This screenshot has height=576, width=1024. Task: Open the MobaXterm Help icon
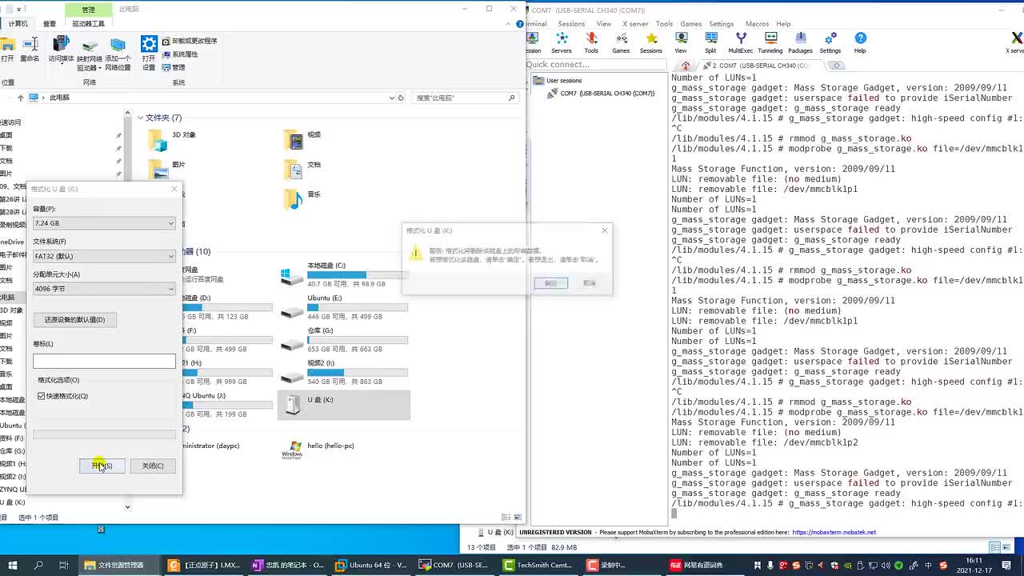(x=860, y=42)
